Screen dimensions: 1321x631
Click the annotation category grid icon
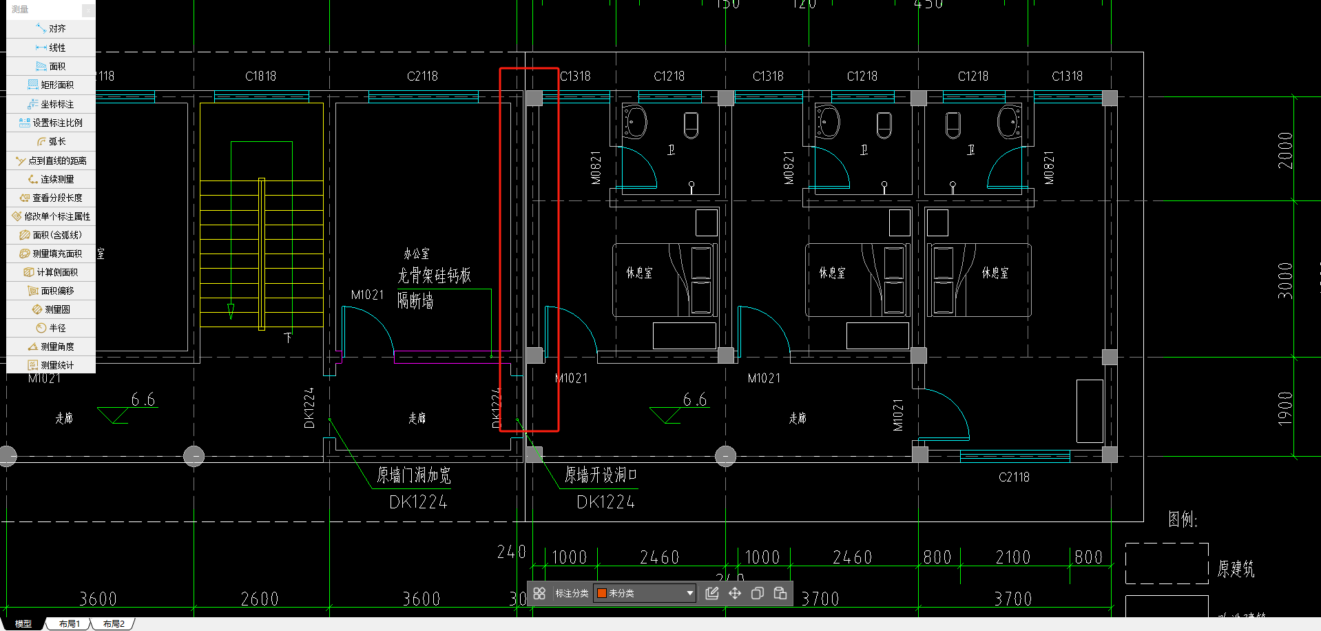pyautogui.click(x=539, y=593)
